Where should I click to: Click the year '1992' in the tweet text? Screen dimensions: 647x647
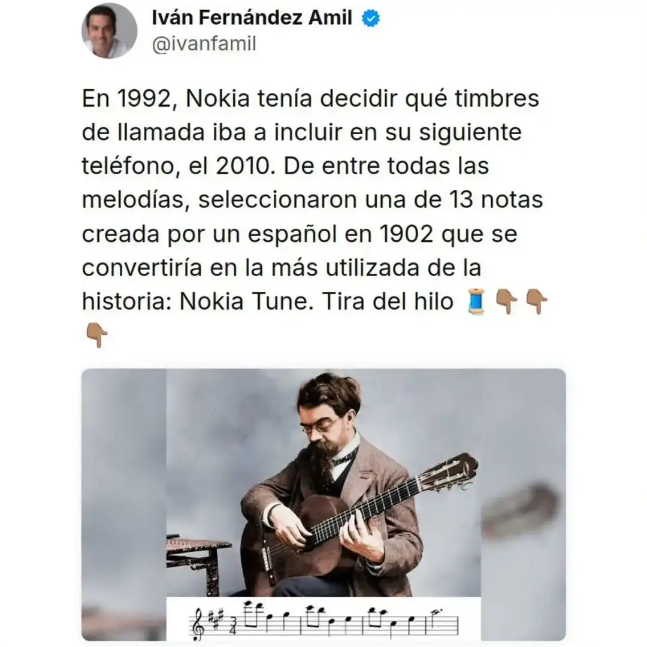pos(144,99)
